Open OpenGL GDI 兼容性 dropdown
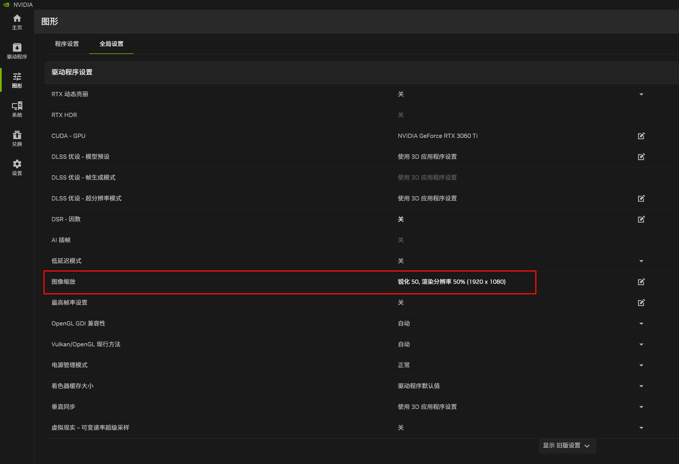 point(641,324)
